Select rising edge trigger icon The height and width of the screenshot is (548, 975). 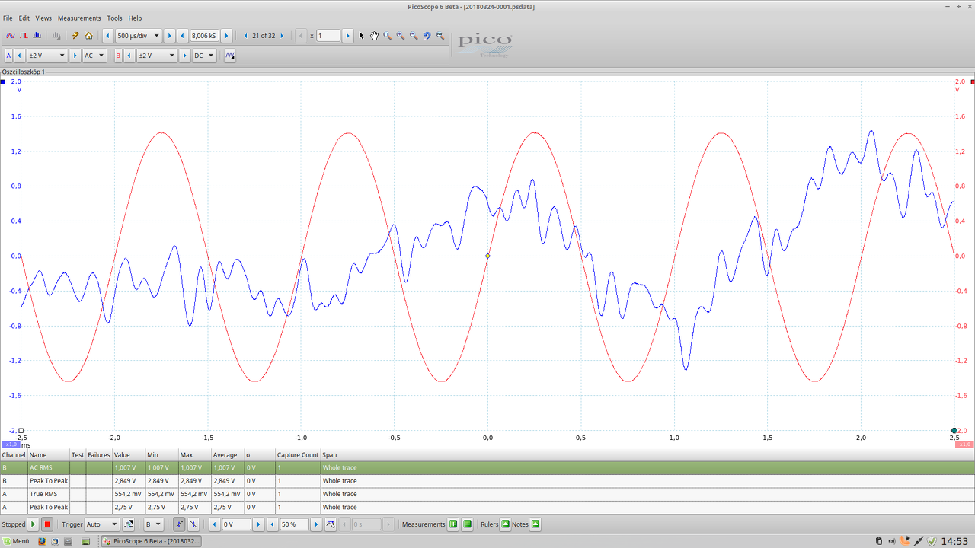click(x=178, y=524)
